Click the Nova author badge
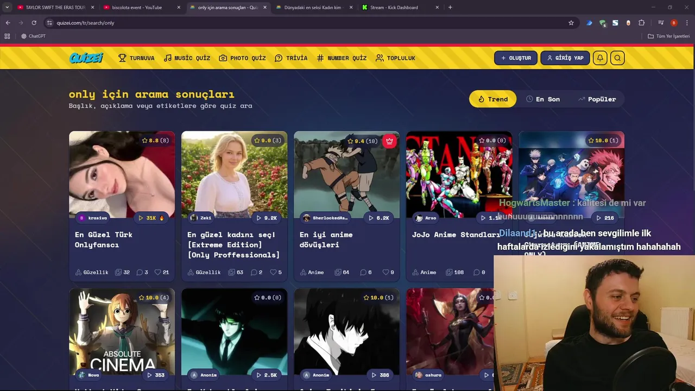This screenshot has height=391, width=695. (x=90, y=375)
